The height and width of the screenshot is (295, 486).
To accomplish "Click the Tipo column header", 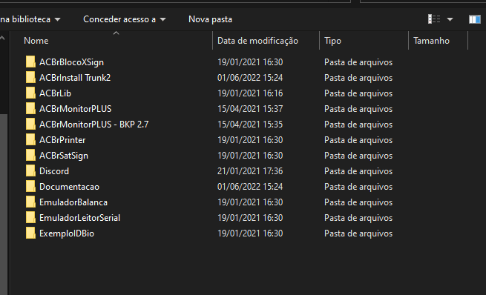I will [x=332, y=41].
